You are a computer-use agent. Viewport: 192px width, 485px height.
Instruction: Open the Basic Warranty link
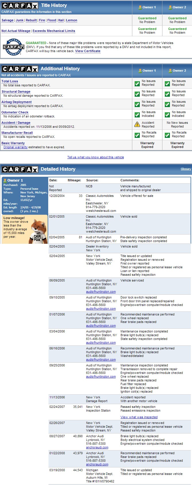13,143
